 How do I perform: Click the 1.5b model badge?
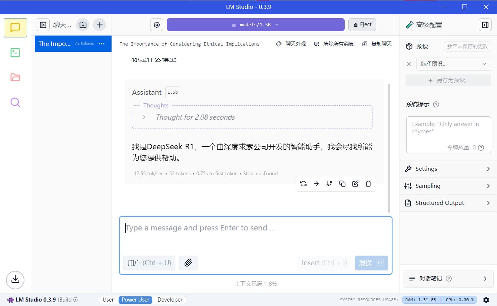pos(173,92)
